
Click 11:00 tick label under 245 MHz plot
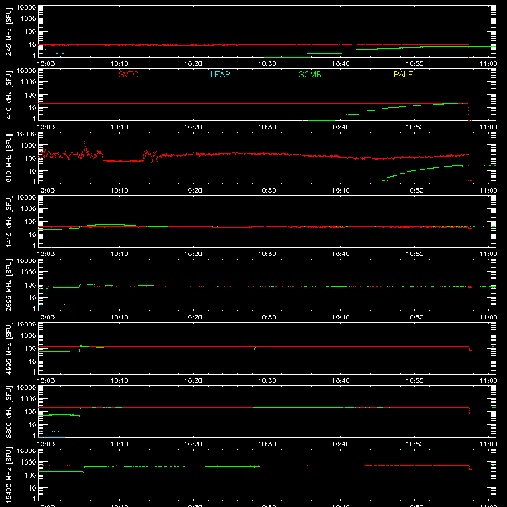coord(488,64)
